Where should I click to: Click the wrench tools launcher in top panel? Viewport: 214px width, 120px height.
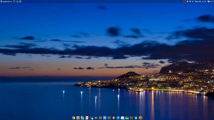[14, 1]
